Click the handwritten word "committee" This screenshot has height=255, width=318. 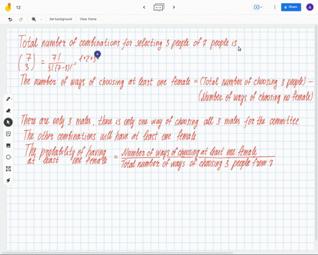pyautogui.click(x=284, y=121)
